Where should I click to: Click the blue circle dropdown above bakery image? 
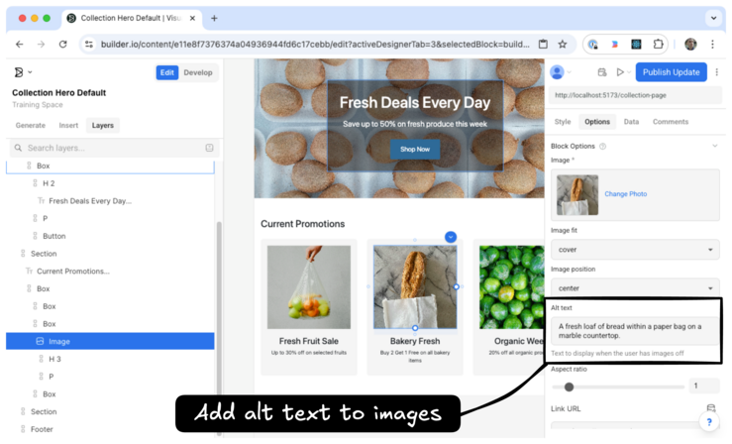pos(451,237)
